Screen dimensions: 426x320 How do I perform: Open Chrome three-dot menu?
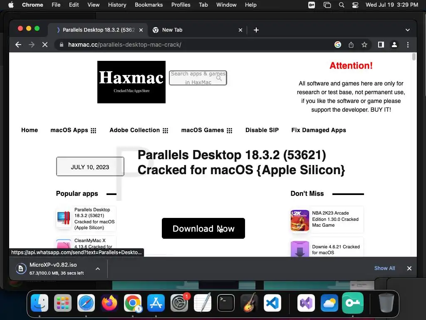click(408, 45)
